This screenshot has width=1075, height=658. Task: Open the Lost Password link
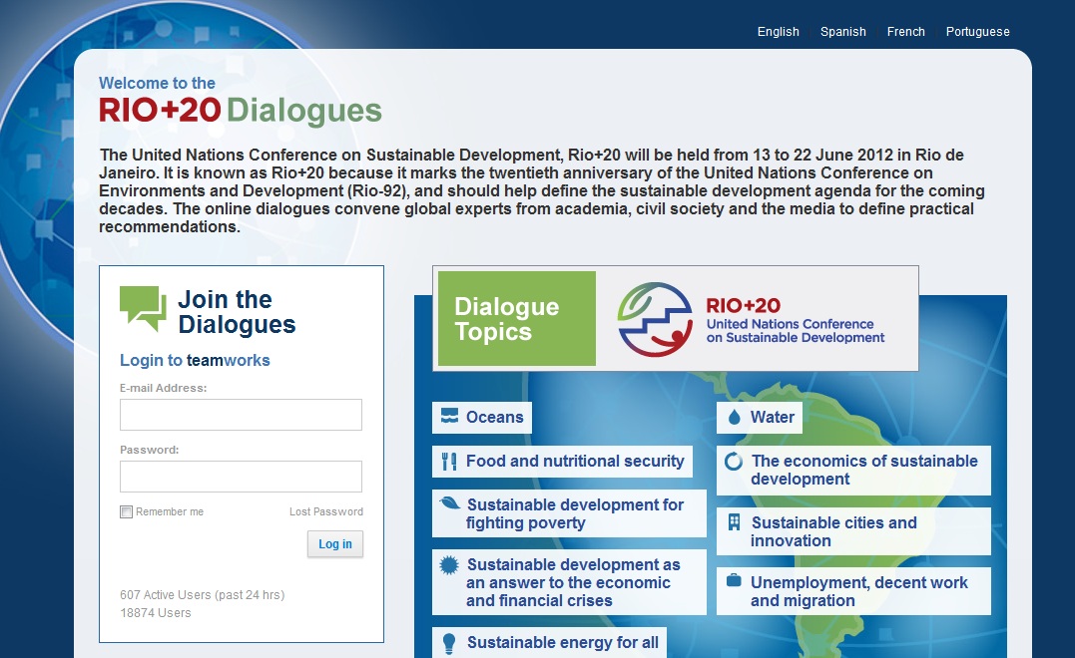[x=326, y=511]
